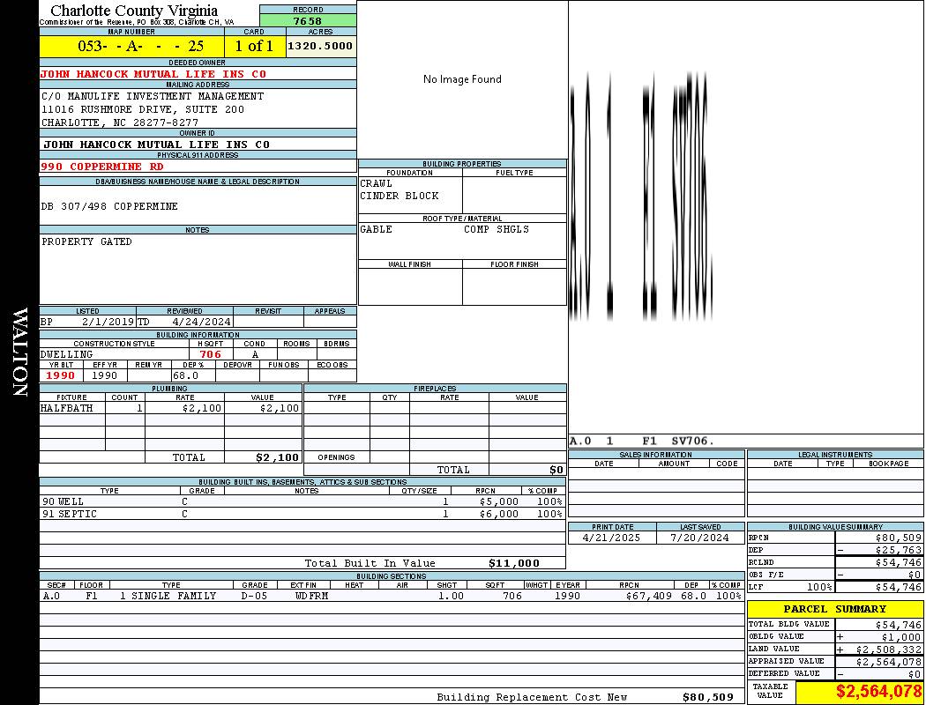Click the yellow PARCEL SUMMARY header
This screenshot has height=705, width=926.
point(834,609)
